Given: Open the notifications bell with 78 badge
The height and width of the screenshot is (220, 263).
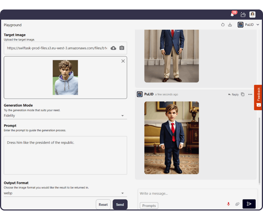Looking at the screenshot, I should [x=232, y=15].
